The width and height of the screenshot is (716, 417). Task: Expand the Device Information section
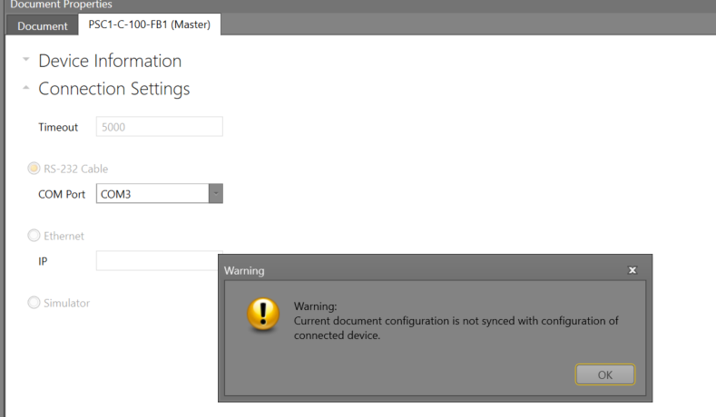tap(26, 59)
